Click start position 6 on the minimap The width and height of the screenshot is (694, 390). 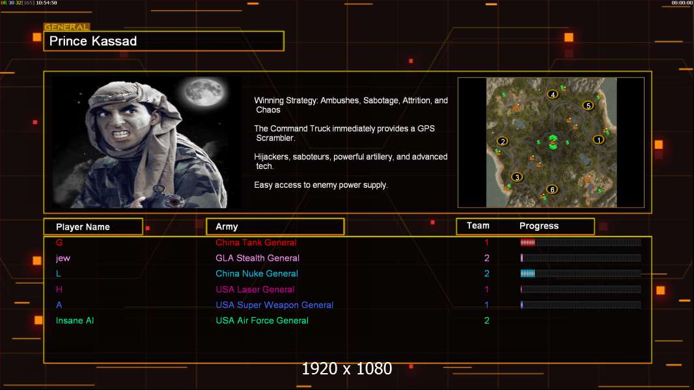(x=552, y=190)
